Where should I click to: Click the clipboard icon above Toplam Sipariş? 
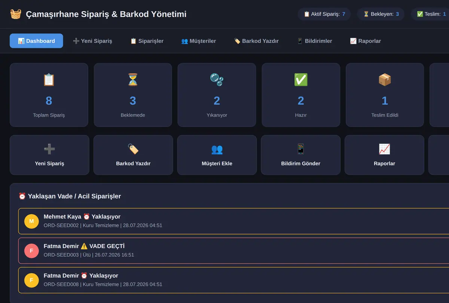point(49,80)
